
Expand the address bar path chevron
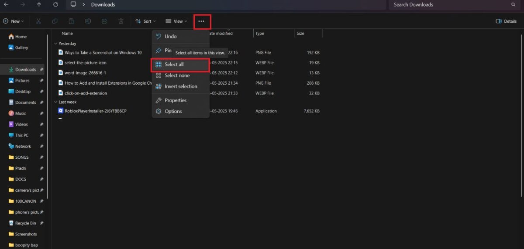click(83, 5)
